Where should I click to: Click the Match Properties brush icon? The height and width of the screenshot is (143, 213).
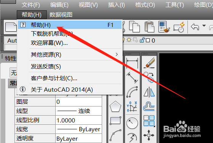click(x=164, y=27)
